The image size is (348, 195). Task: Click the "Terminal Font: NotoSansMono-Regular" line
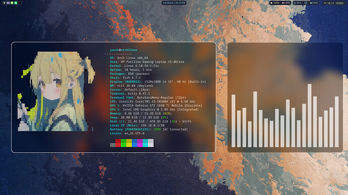pos(148,97)
